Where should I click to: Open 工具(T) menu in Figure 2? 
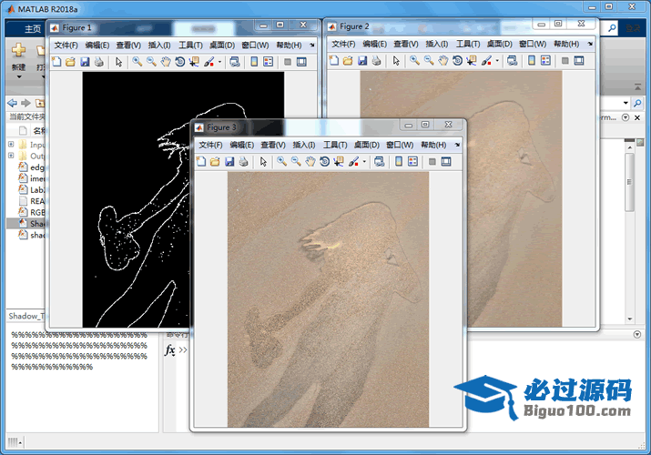tap(468, 44)
